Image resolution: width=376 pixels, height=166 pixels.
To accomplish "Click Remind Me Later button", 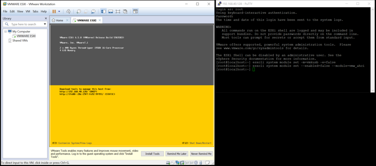I will (x=177, y=154).
